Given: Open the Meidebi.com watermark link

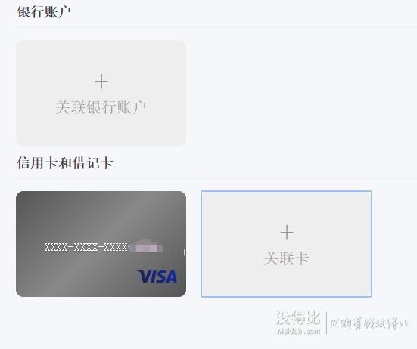Looking at the screenshot, I should tap(298, 331).
